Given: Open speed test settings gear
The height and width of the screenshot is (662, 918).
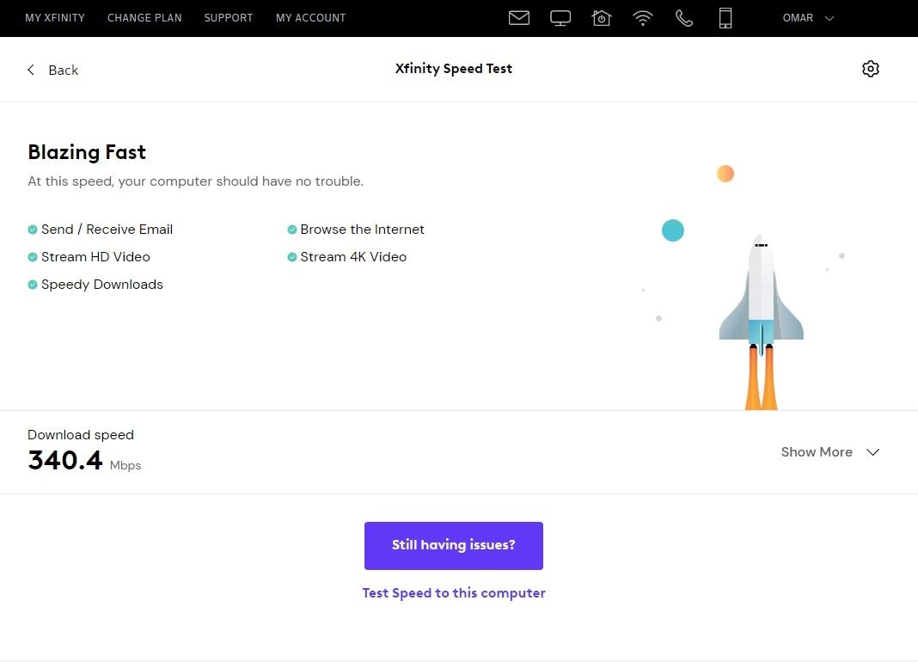Looking at the screenshot, I should tap(871, 69).
